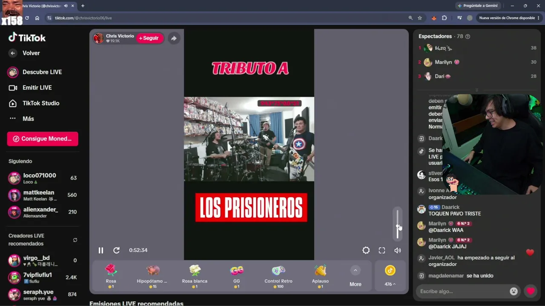Open 7vipfiufiu1's recommended live
Image resolution: width=545 pixels, height=306 pixels.
(x=43, y=278)
